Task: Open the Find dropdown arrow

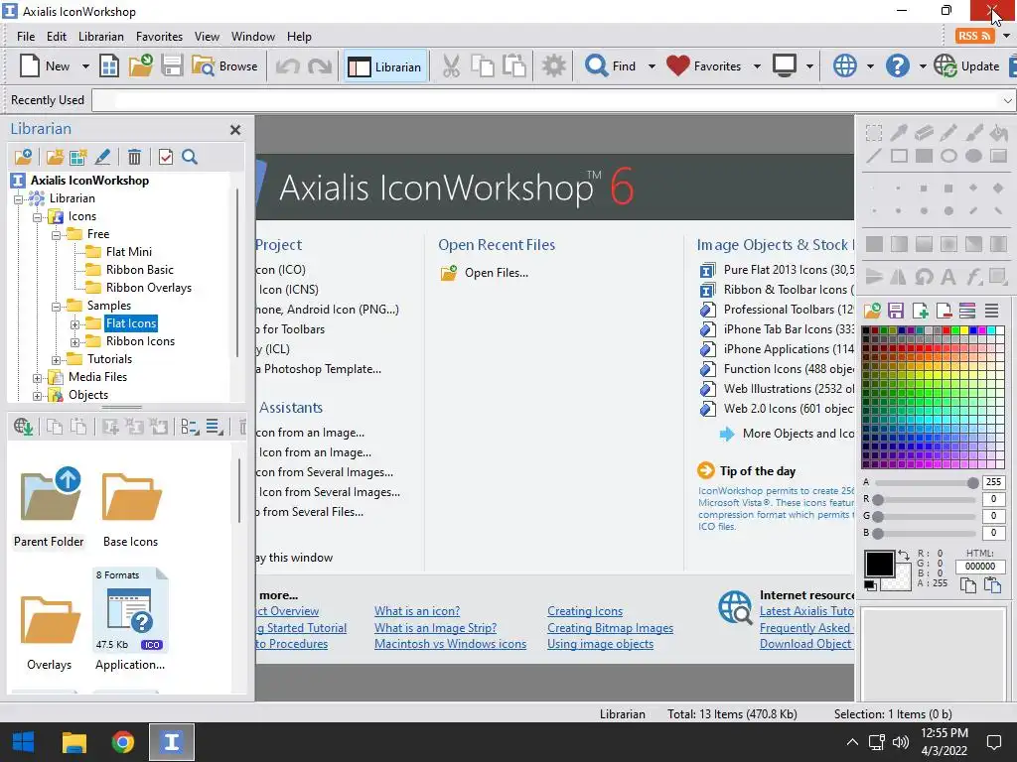Action: 652,66
